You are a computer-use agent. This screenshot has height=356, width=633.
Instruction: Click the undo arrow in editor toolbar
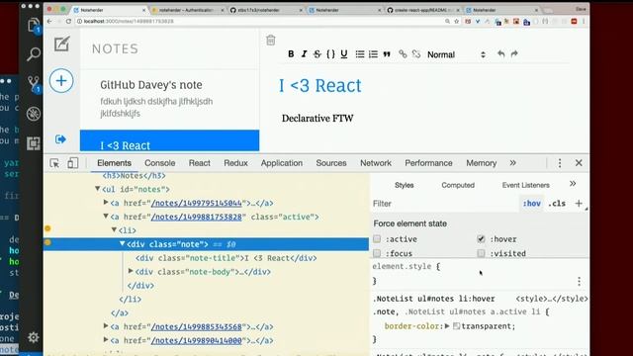[501, 53]
